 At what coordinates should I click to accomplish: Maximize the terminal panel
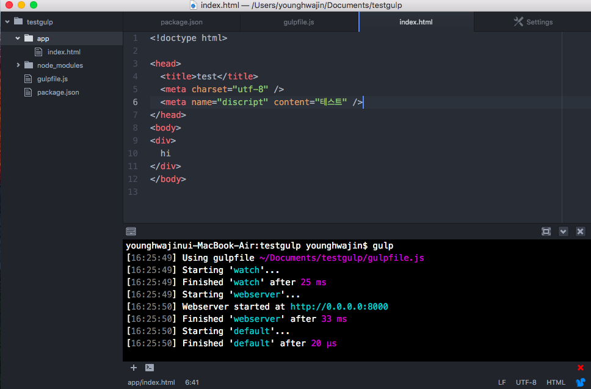[x=546, y=231]
